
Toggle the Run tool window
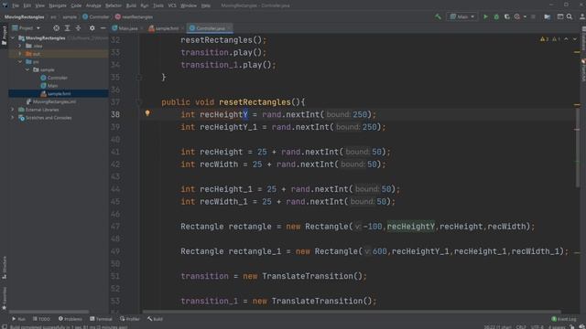pyautogui.click(x=18, y=319)
